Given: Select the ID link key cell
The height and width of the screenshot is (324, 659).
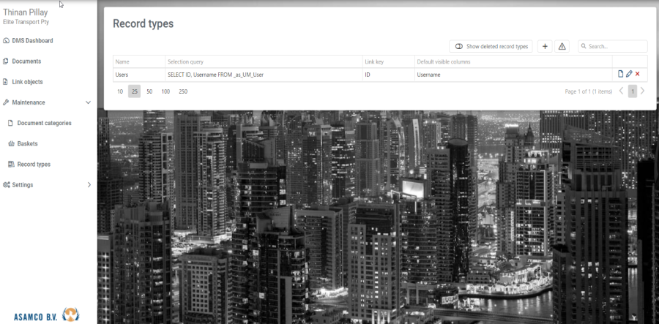Looking at the screenshot, I should [x=388, y=75].
